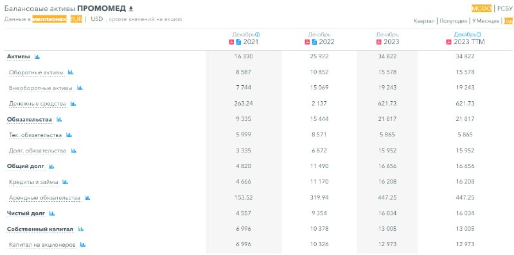This screenshot has height=255, width=514.
Task: Select 9 Месяцев period view
Action: click(x=486, y=21)
